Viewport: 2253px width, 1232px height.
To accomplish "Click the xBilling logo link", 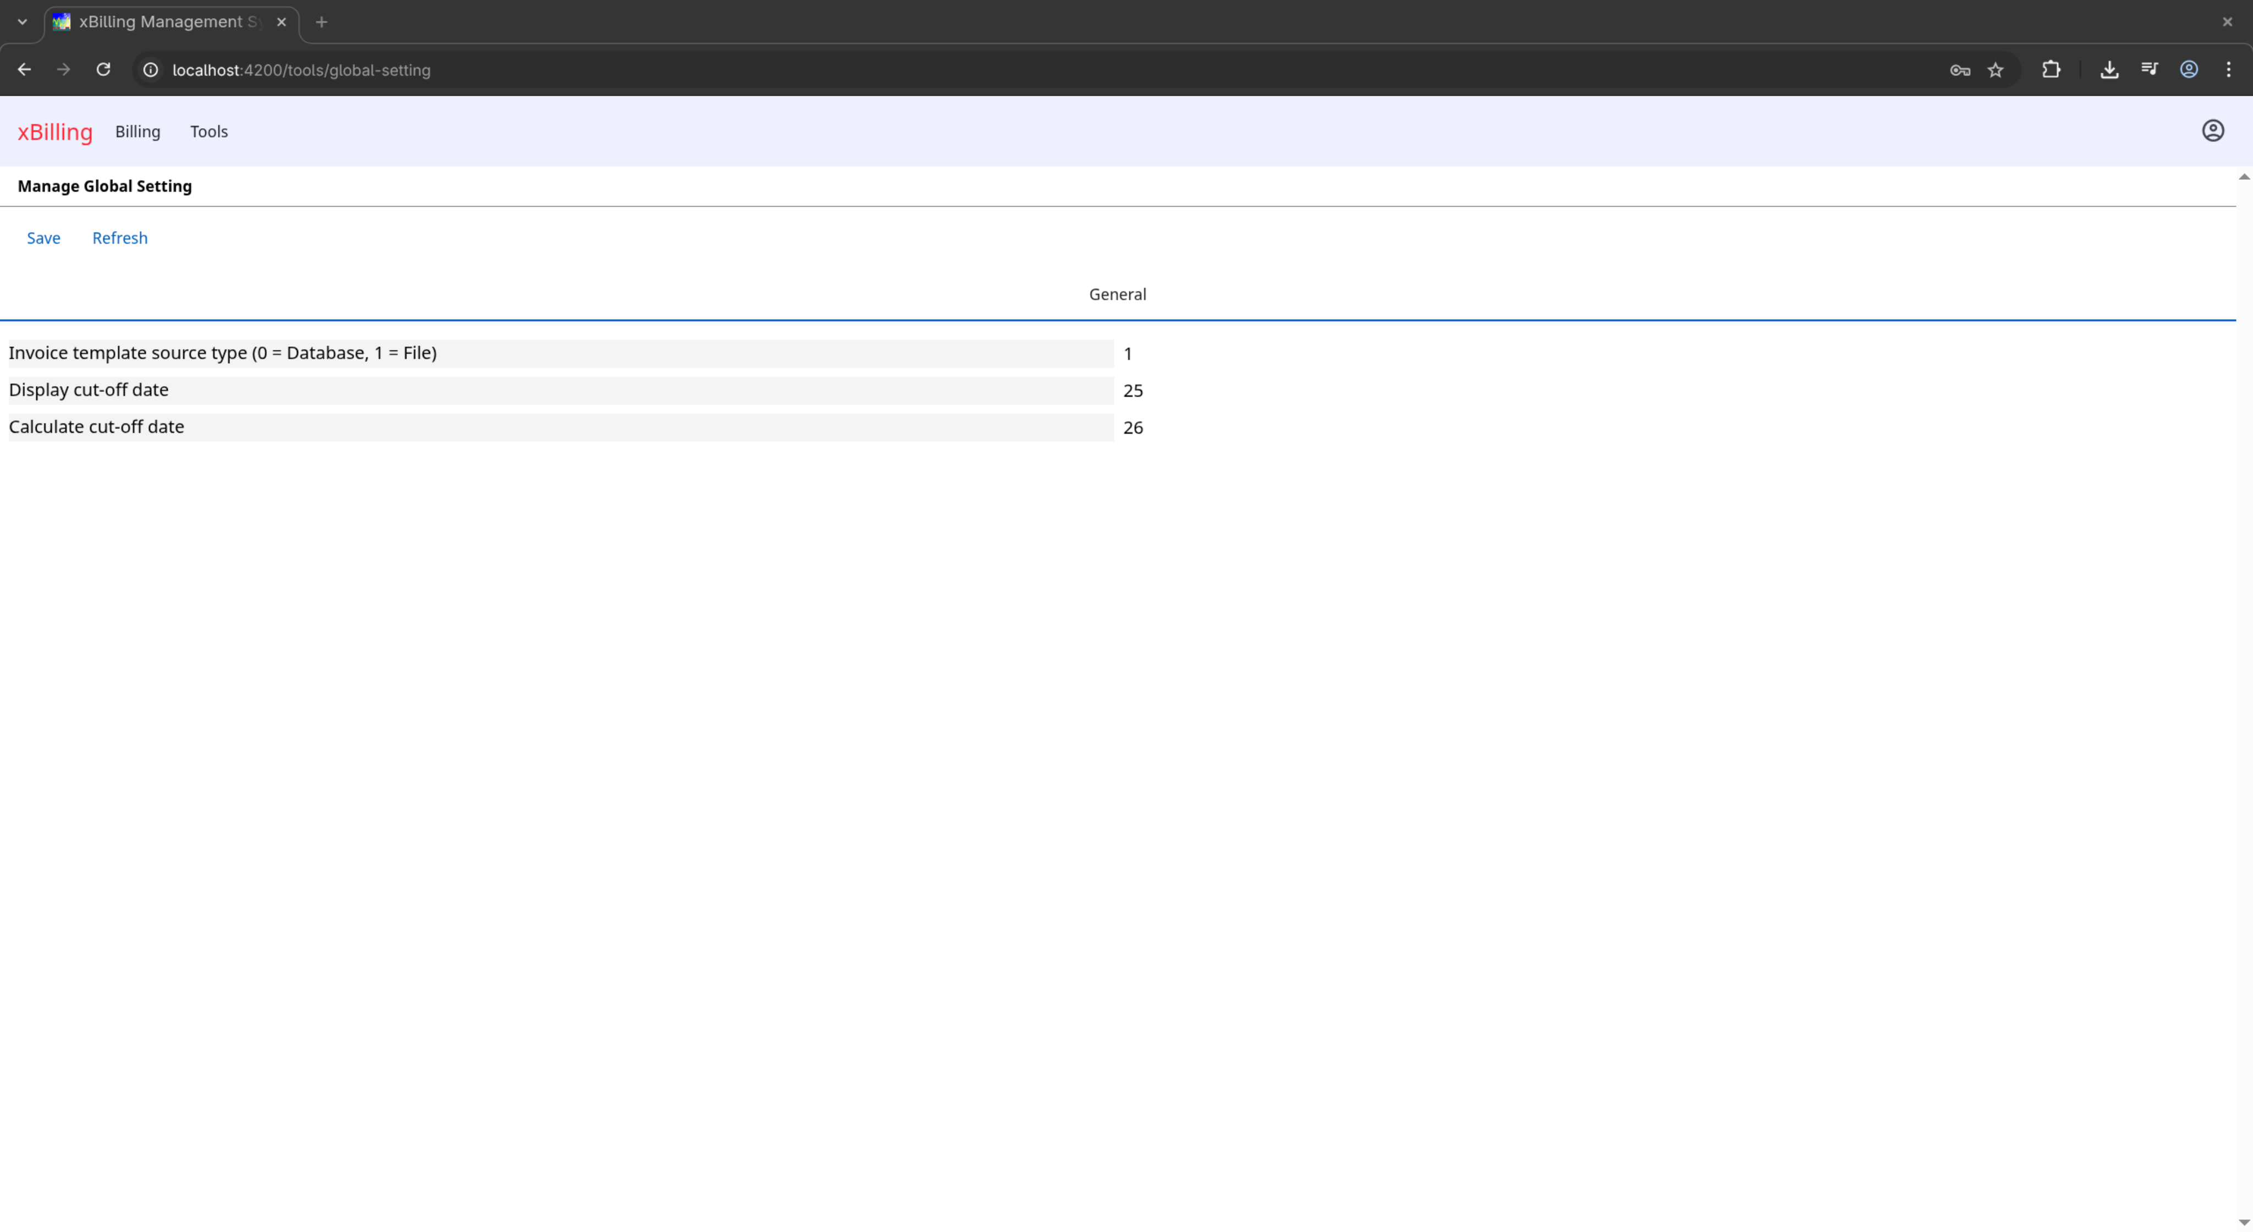I will click(x=55, y=132).
